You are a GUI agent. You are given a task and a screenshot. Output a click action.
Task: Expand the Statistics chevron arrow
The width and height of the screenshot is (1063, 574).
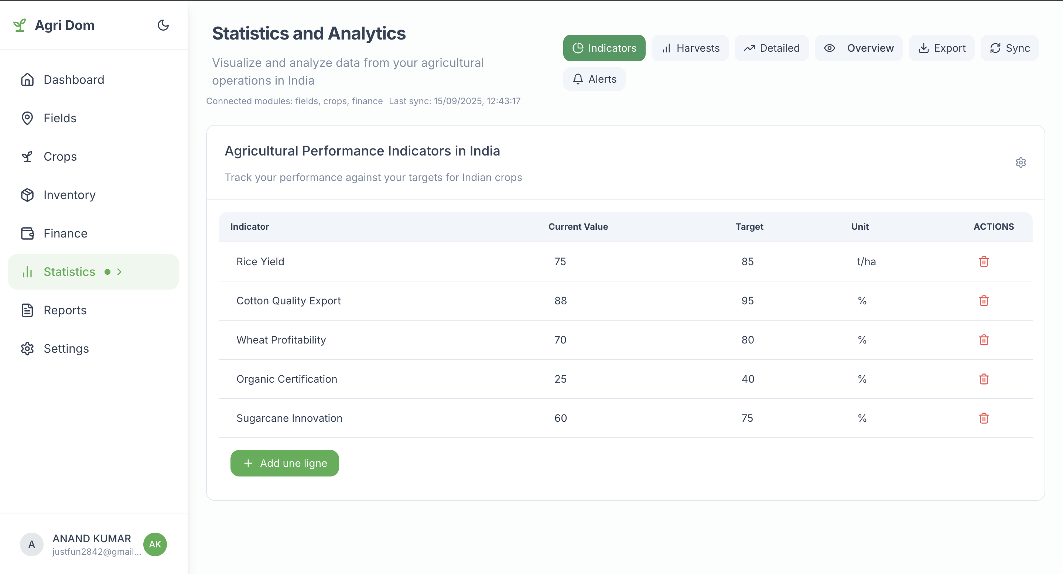tap(119, 272)
